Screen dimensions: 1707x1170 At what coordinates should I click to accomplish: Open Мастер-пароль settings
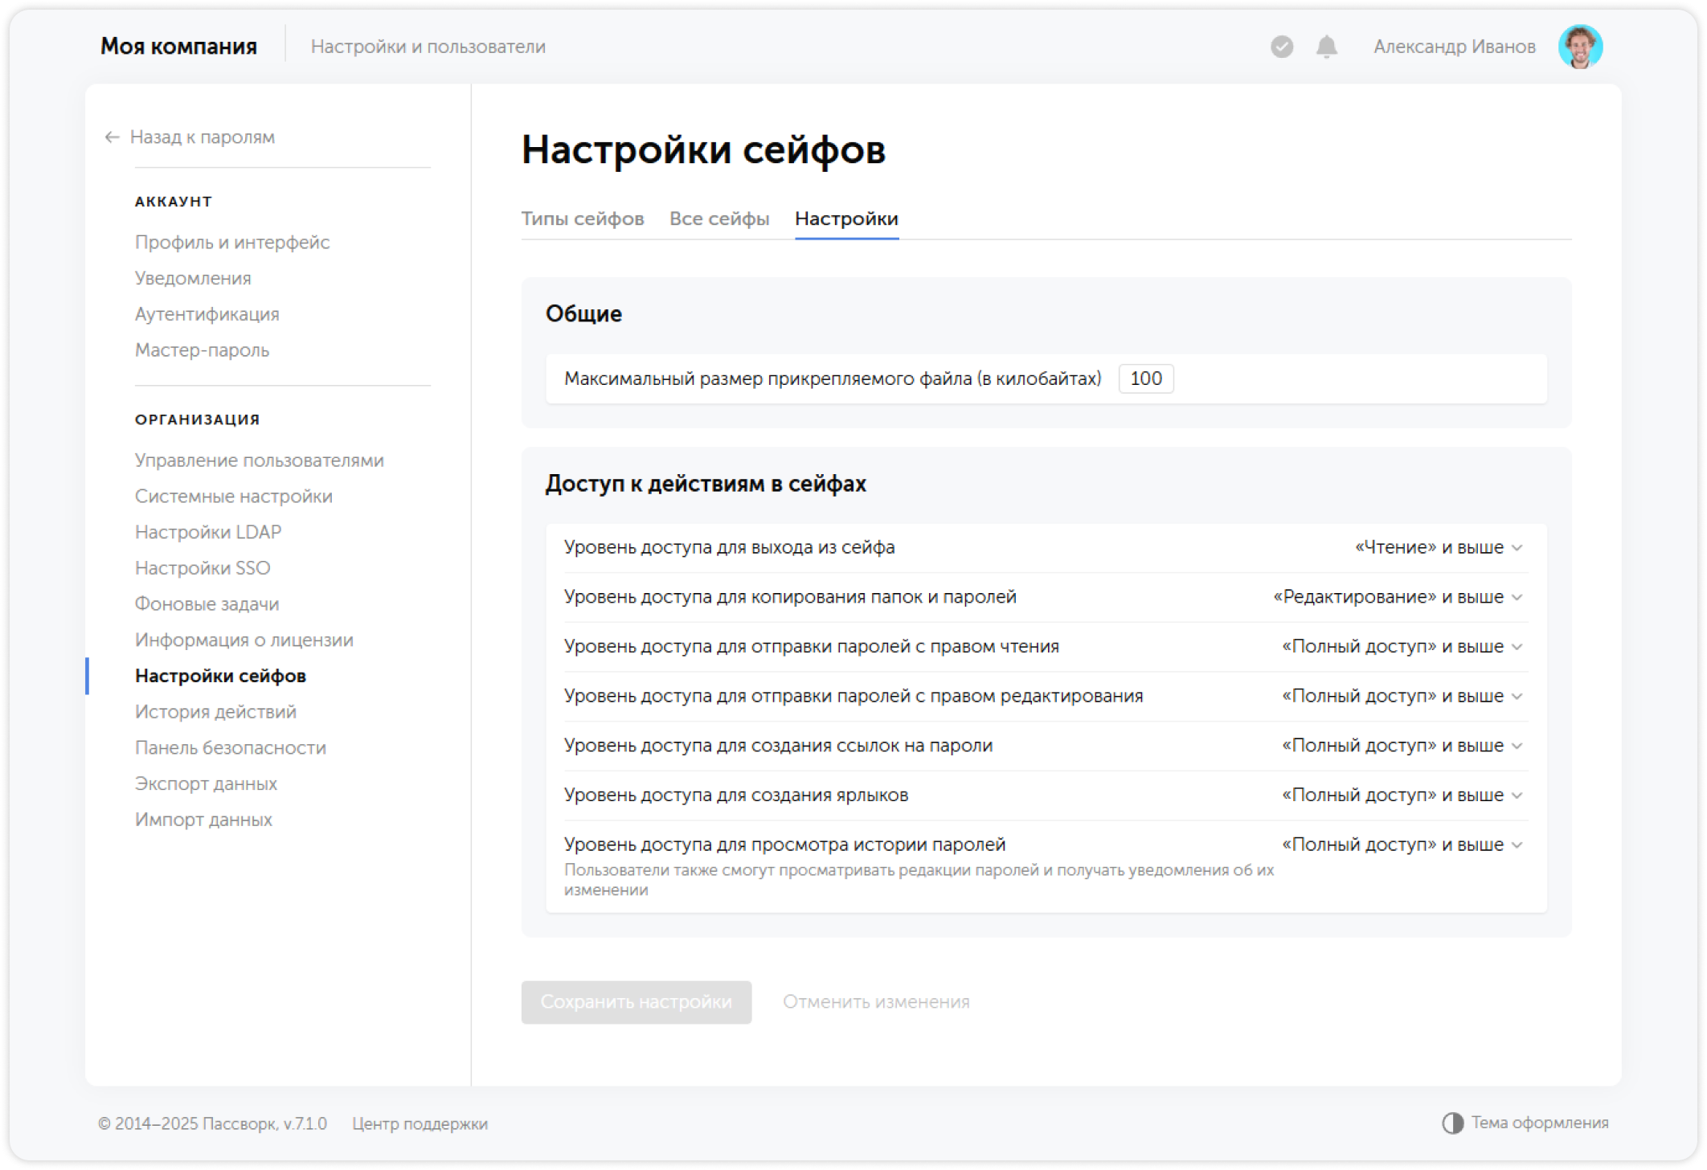click(x=201, y=350)
